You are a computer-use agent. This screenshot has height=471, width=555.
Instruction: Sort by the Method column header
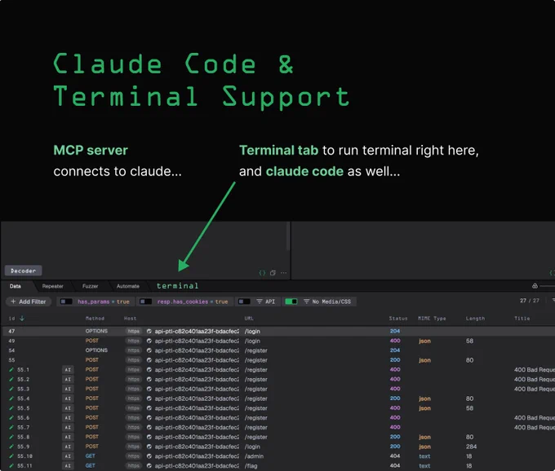pos(95,319)
